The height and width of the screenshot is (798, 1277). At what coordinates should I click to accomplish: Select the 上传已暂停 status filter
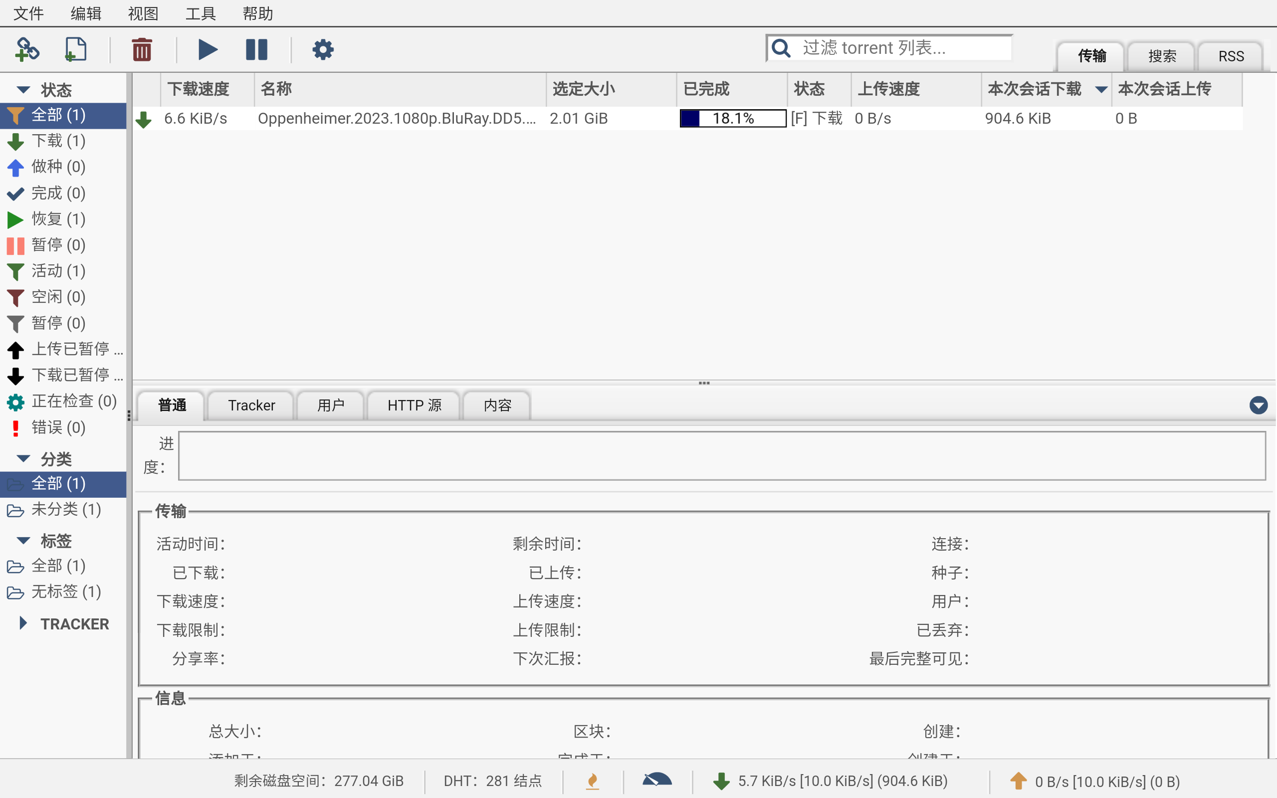(63, 349)
